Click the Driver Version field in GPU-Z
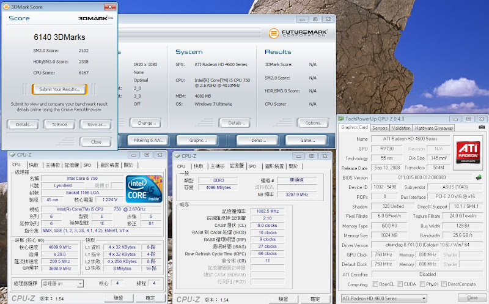Viewport: 489px width, 304px height. [427, 245]
